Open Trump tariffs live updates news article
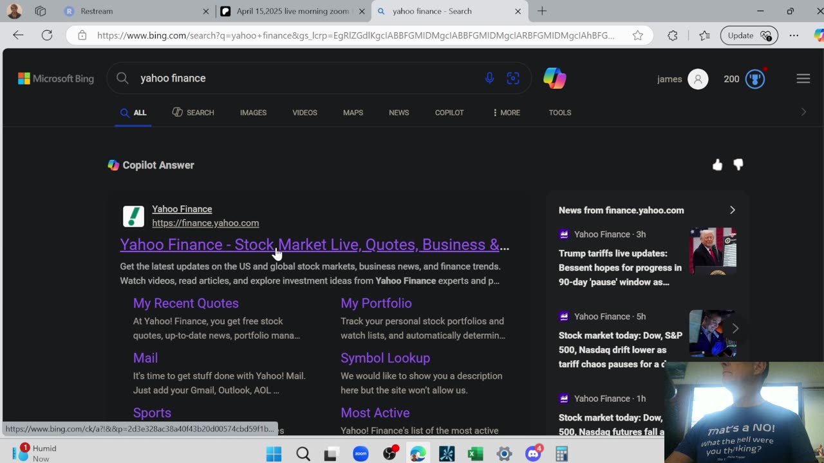This screenshot has width=824, height=463. tap(620, 268)
